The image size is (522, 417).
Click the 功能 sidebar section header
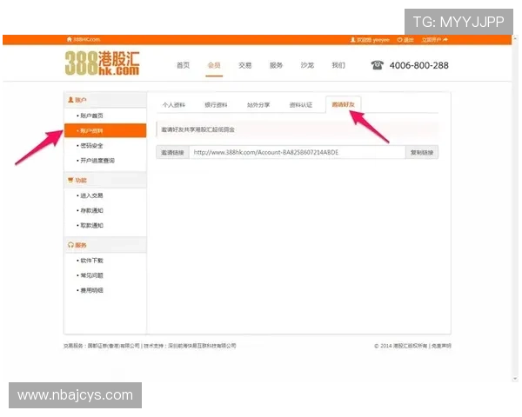(105, 180)
